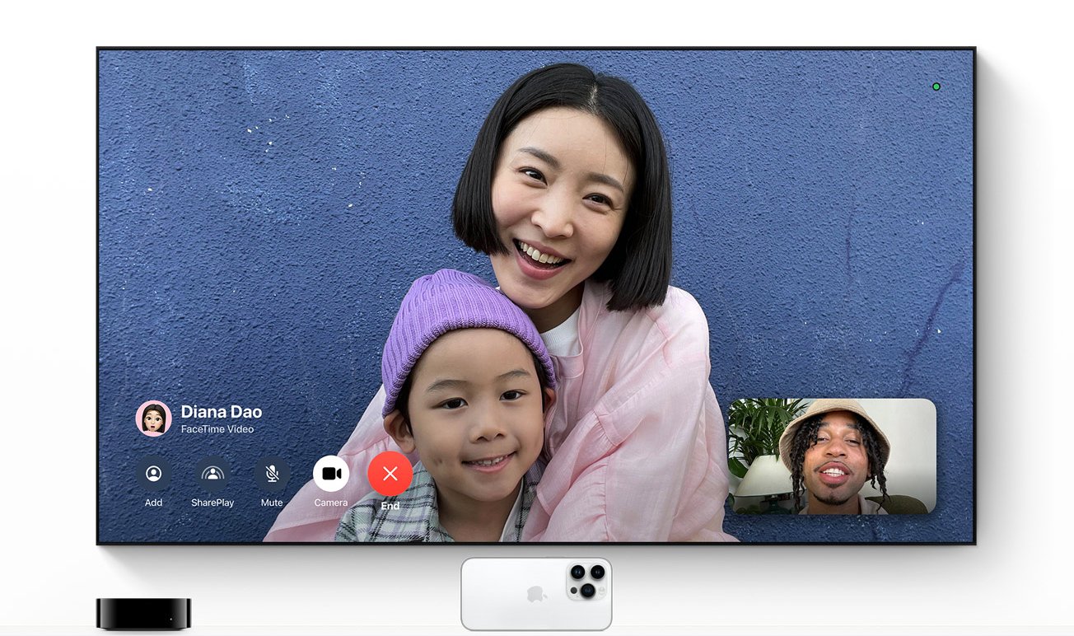Toggle the Camera button off
1074x636 pixels.
[331, 474]
